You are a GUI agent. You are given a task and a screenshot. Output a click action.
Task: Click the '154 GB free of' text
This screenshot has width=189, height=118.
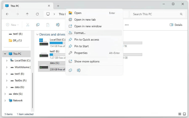point(57,46)
